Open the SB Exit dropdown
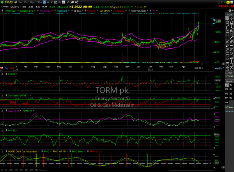 point(82,11)
